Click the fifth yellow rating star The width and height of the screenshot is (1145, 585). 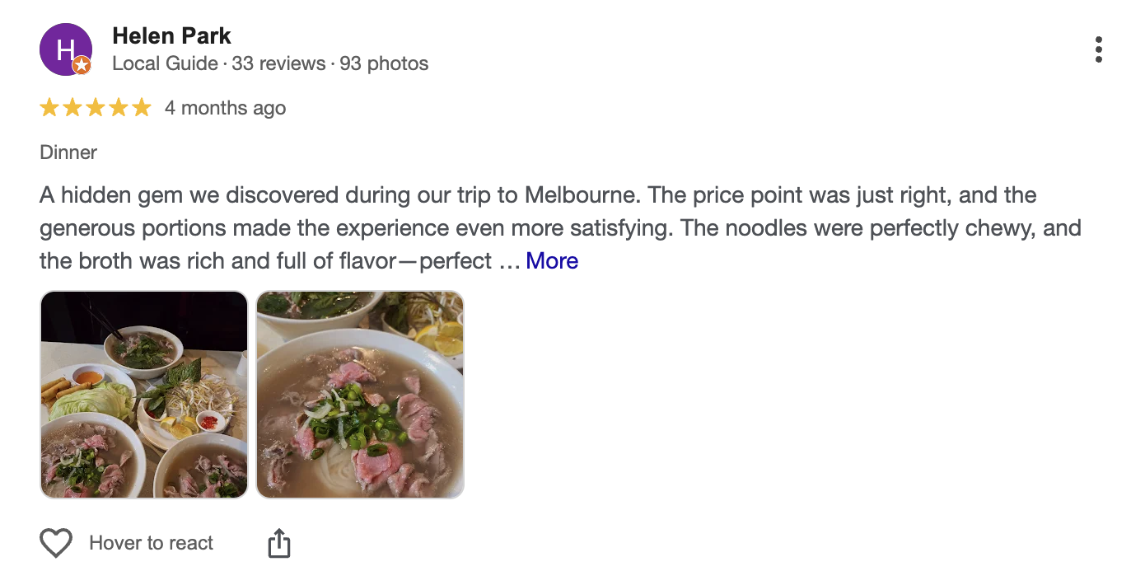(x=142, y=108)
